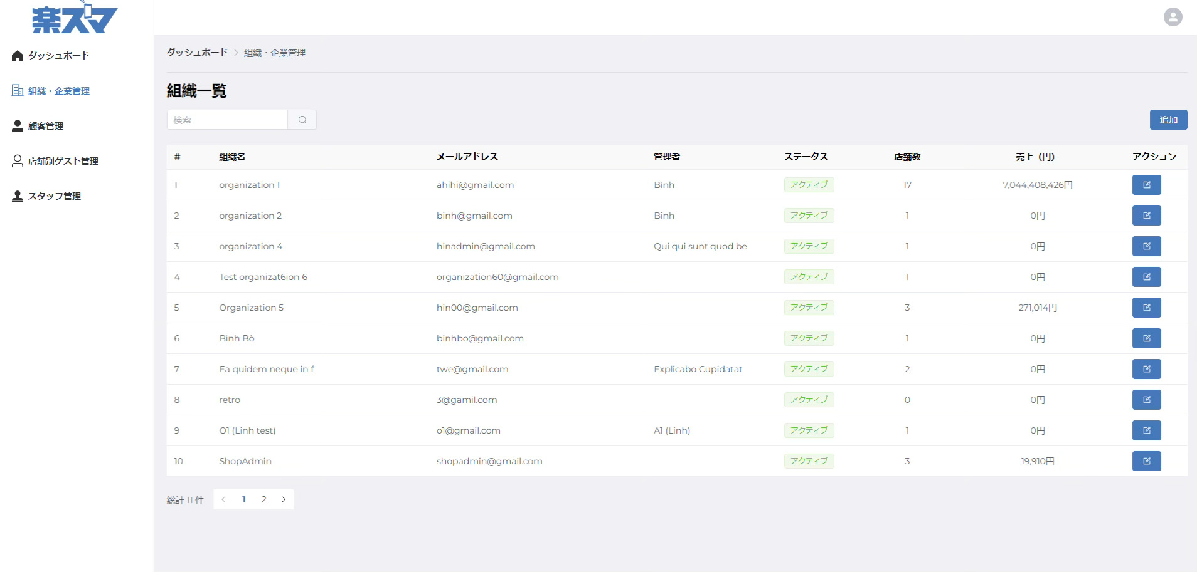Open edit action for Binh Bò
The width and height of the screenshot is (1197, 572).
point(1146,338)
